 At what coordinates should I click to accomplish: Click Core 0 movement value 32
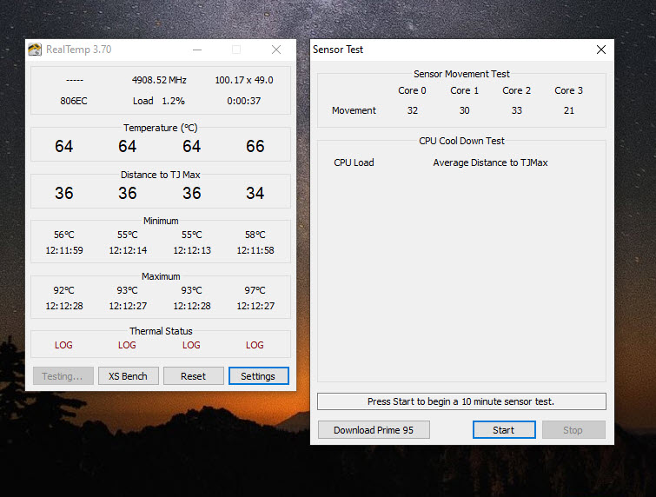pyautogui.click(x=413, y=110)
